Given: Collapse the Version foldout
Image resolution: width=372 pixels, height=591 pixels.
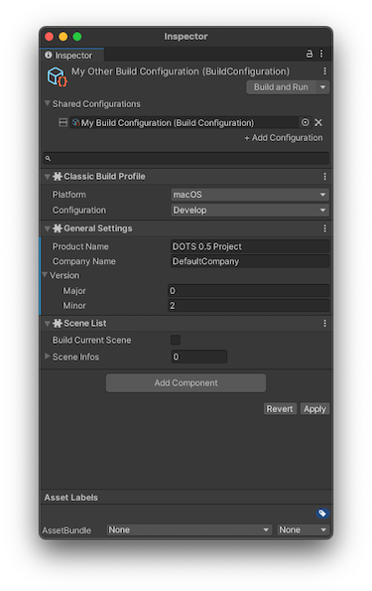Looking at the screenshot, I should (x=45, y=275).
